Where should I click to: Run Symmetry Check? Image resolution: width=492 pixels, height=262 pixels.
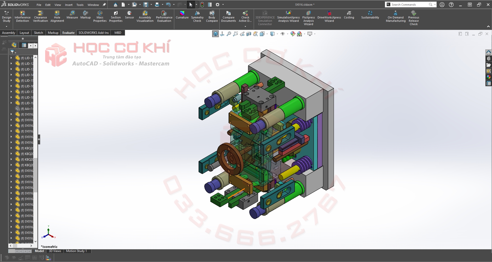coord(197,17)
